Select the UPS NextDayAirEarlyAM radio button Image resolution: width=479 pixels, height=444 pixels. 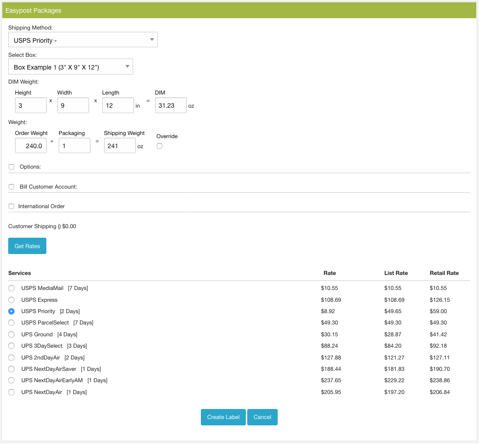tap(11, 380)
